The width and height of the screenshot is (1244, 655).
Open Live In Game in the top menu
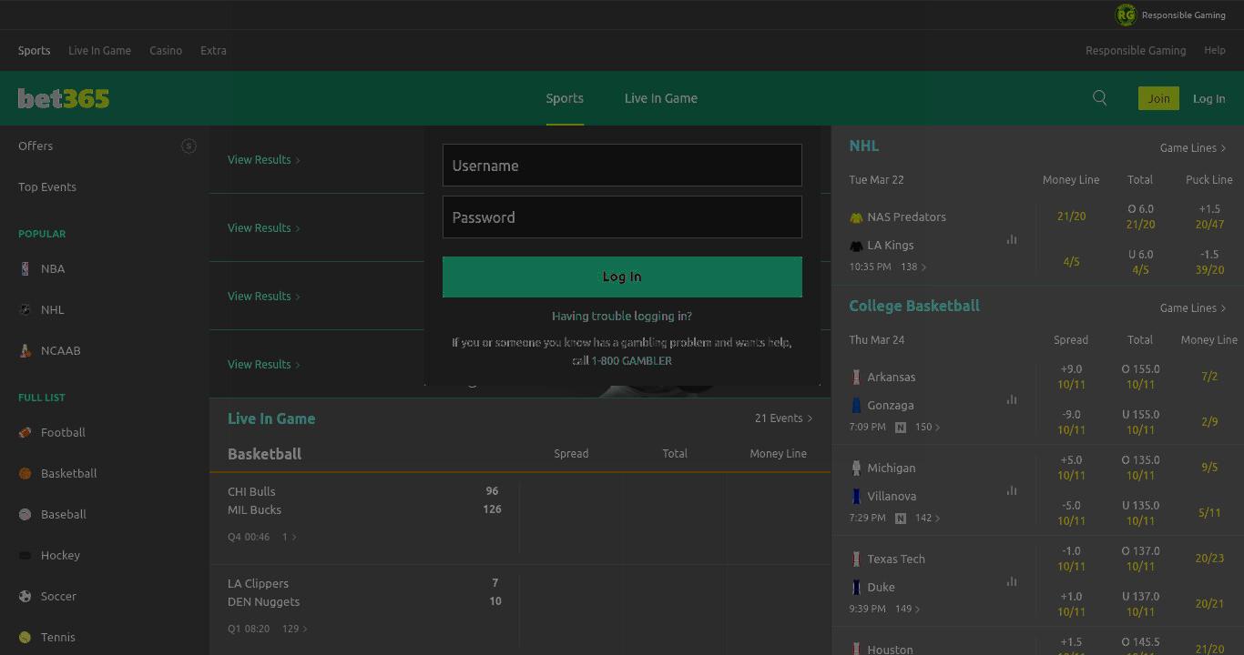point(99,51)
